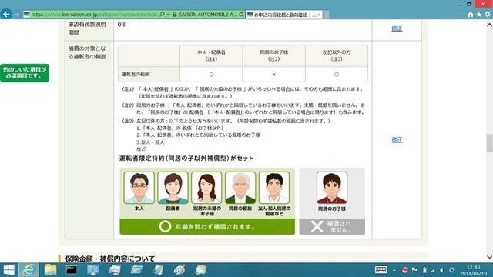Image resolution: width=493 pixels, height=277 pixels.
Task: Click 修正 link in 事故有係数適用期間 row
Action: [x=397, y=28]
